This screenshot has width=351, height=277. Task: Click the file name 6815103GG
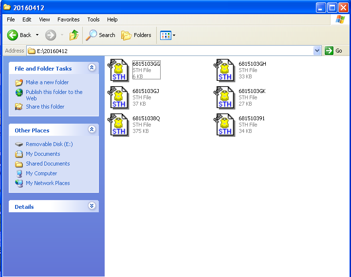(x=147, y=64)
